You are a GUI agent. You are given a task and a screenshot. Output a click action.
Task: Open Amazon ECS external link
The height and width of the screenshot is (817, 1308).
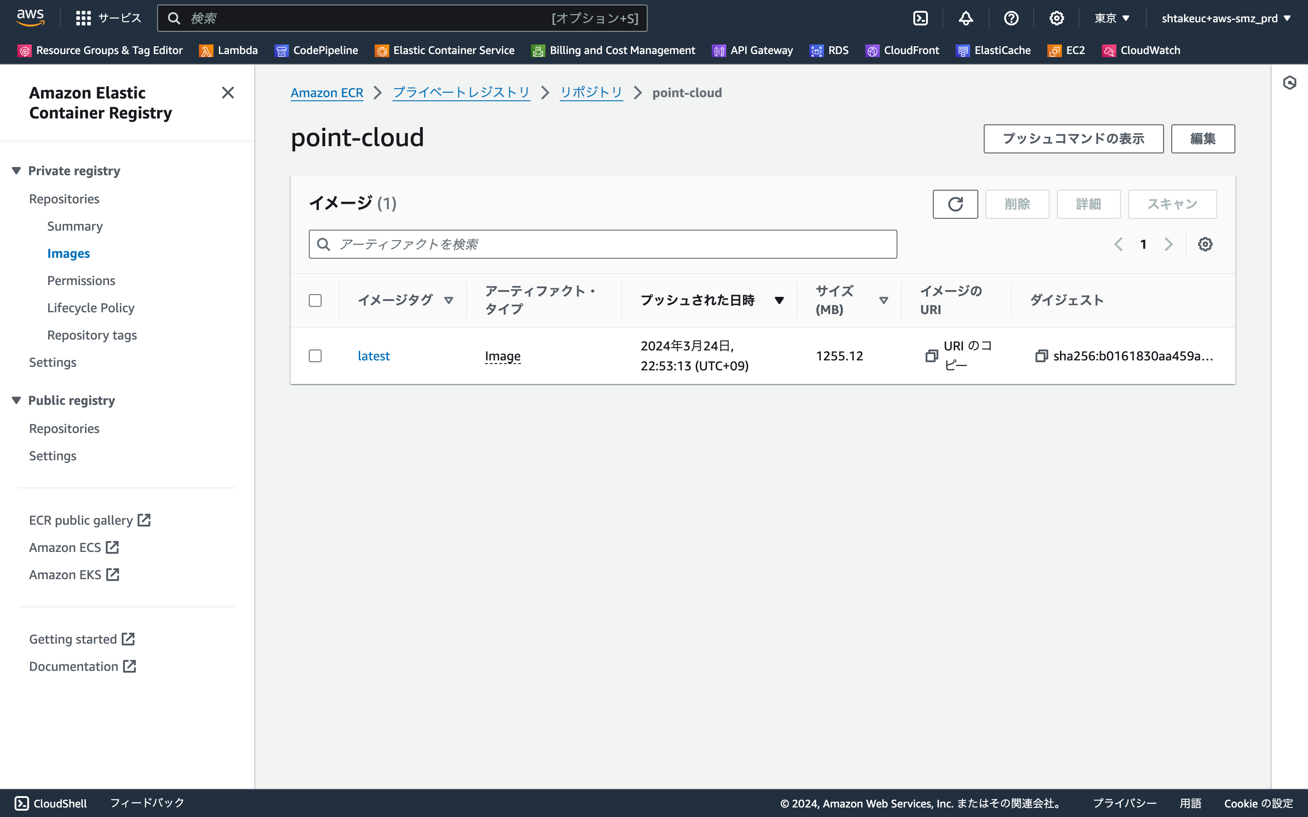click(x=74, y=547)
